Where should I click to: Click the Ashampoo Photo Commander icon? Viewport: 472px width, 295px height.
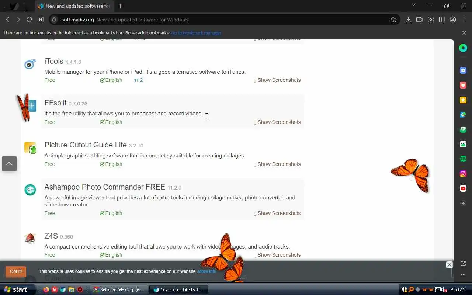[30, 190]
